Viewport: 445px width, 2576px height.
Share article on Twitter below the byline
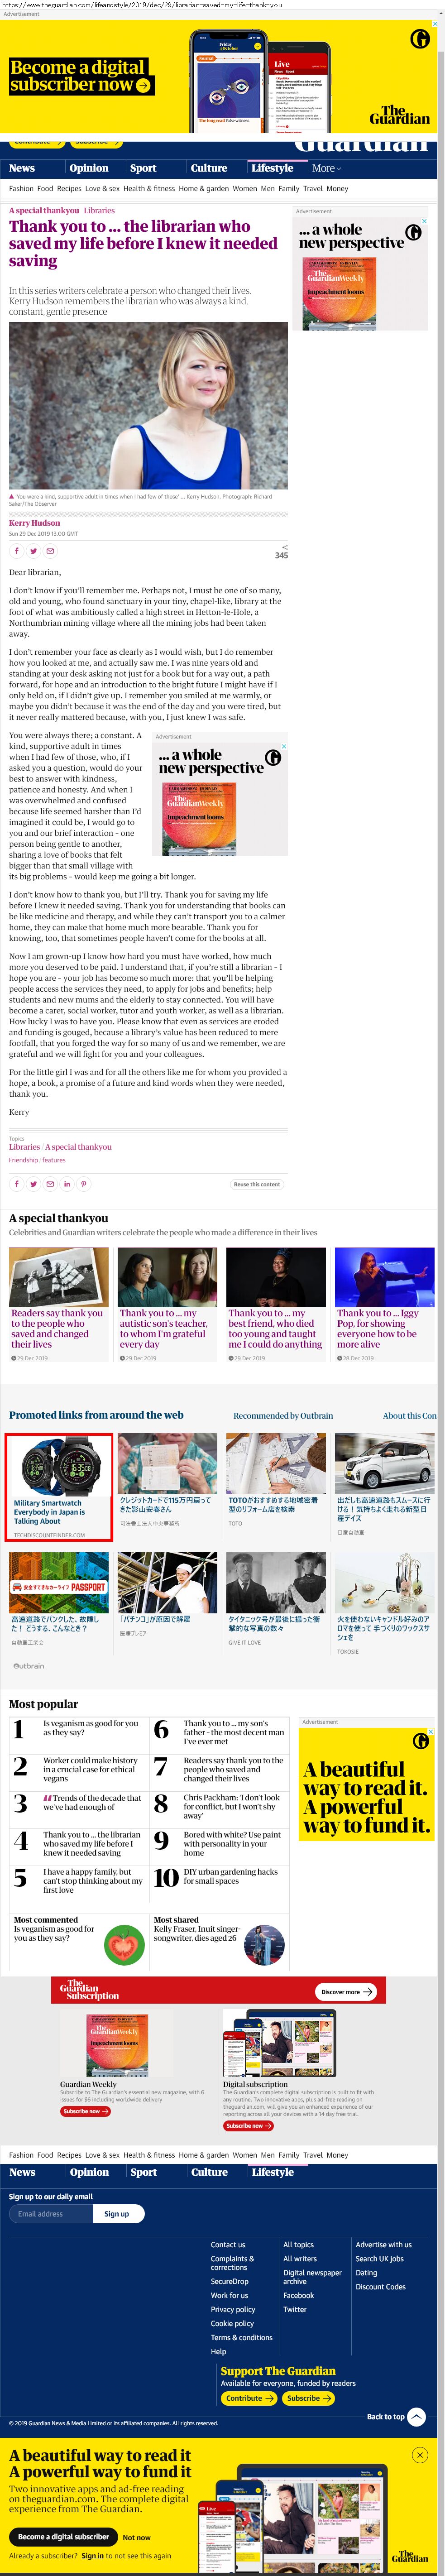point(33,551)
